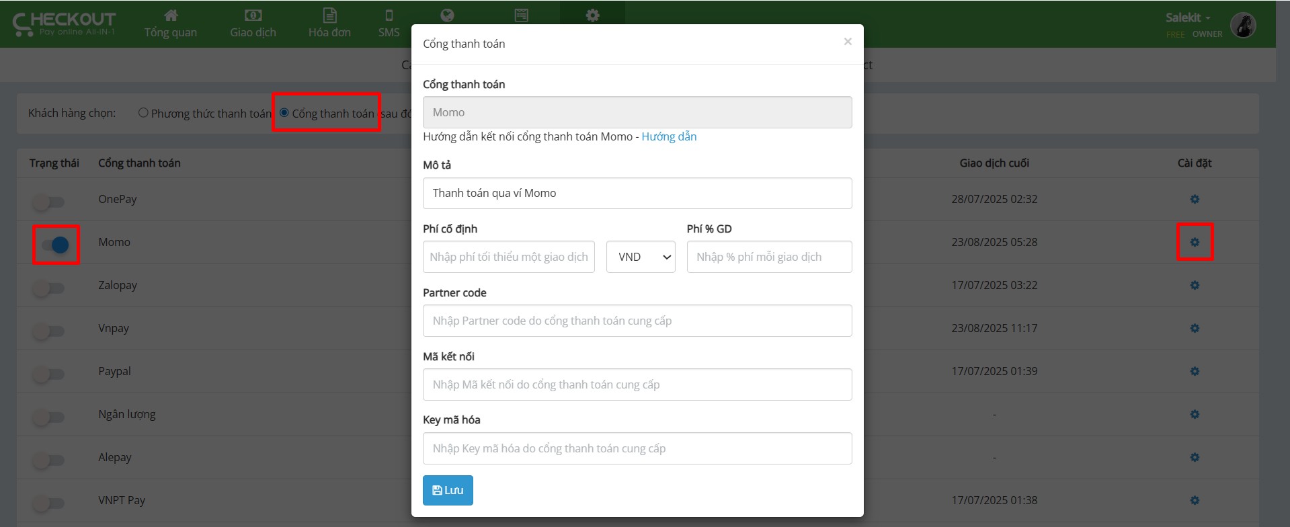Viewport: 1290px width, 527px height.
Task: Disable the Momo gateway toggle
Action: [x=55, y=245]
